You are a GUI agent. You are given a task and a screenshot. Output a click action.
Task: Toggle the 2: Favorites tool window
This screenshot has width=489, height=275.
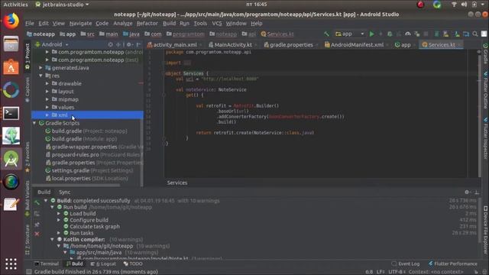point(28,157)
